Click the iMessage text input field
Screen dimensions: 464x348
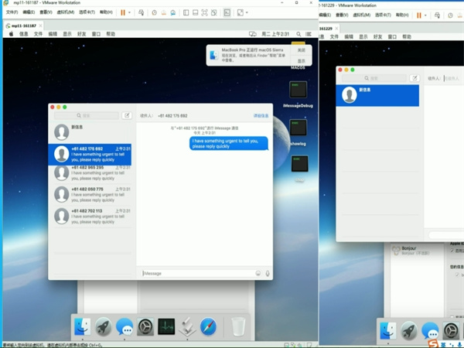point(197,273)
